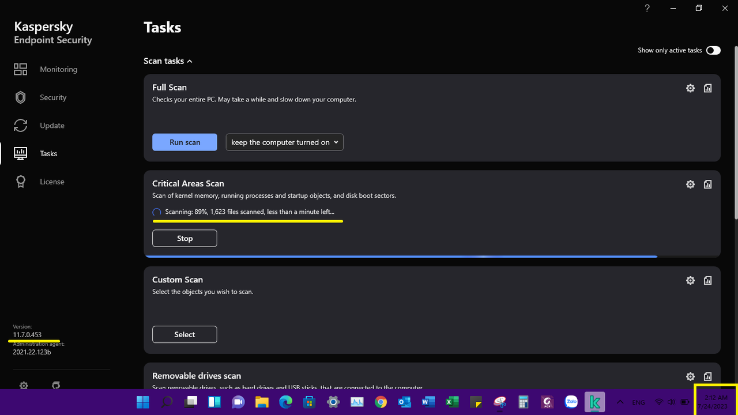
Task: Click the Full Scan title
Action: (170, 87)
